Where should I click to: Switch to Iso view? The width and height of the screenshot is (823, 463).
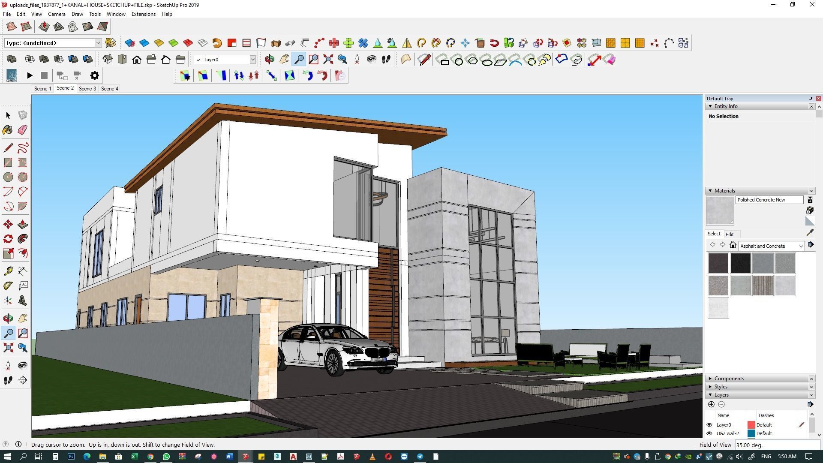click(x=108, y=60)
